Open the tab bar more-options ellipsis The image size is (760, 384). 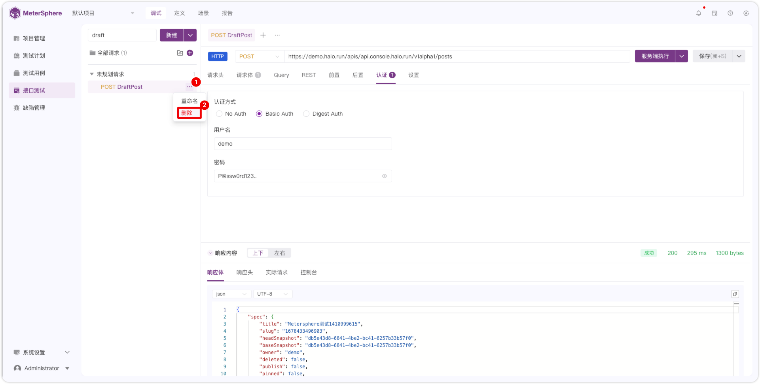point(277,35)
